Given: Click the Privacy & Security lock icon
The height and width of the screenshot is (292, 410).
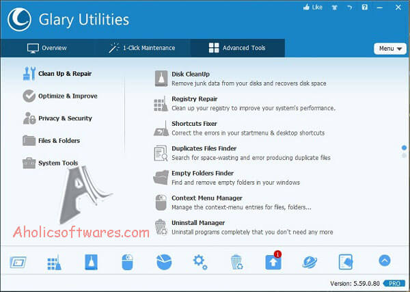Looking at the screenshot, I should (29, 118).
